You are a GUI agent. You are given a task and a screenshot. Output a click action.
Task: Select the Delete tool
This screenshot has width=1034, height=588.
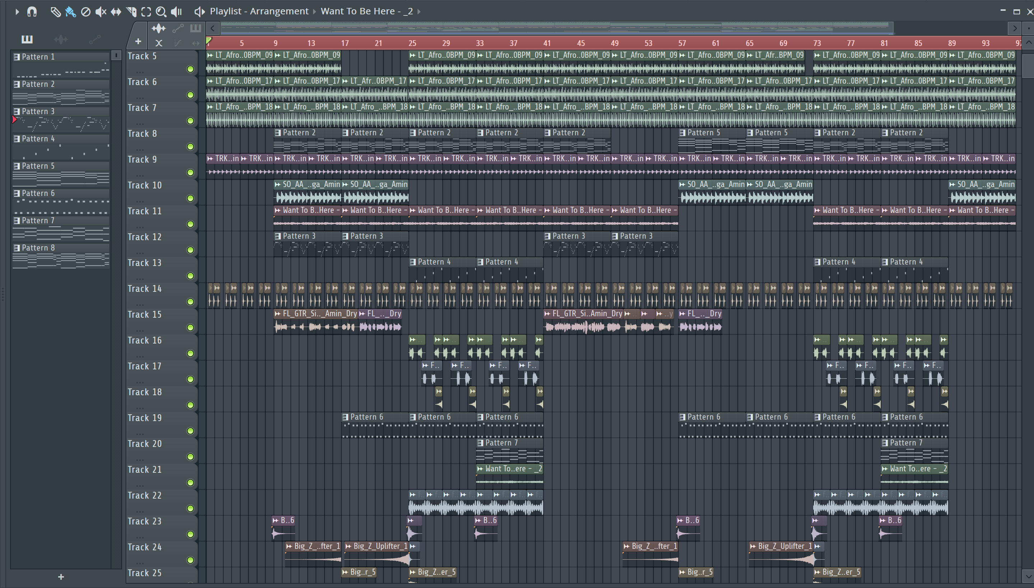pos(85,12)
